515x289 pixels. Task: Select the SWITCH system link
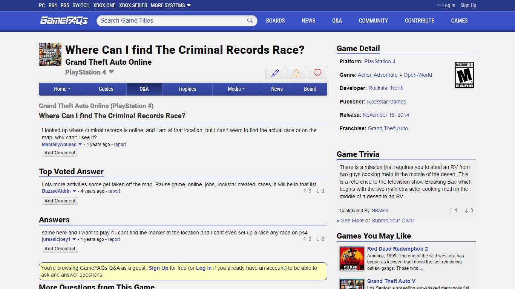click(x=81, y=5)
